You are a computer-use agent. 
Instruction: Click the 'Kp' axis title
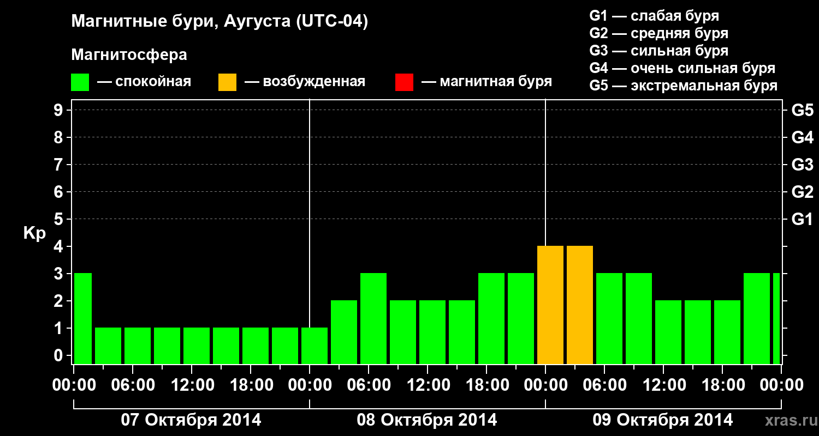(x=34, y=233)
